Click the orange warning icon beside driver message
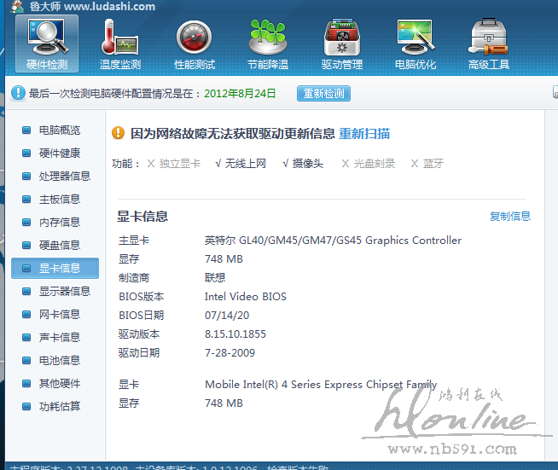Screen dimensions: 558x470 click(119, 133)
